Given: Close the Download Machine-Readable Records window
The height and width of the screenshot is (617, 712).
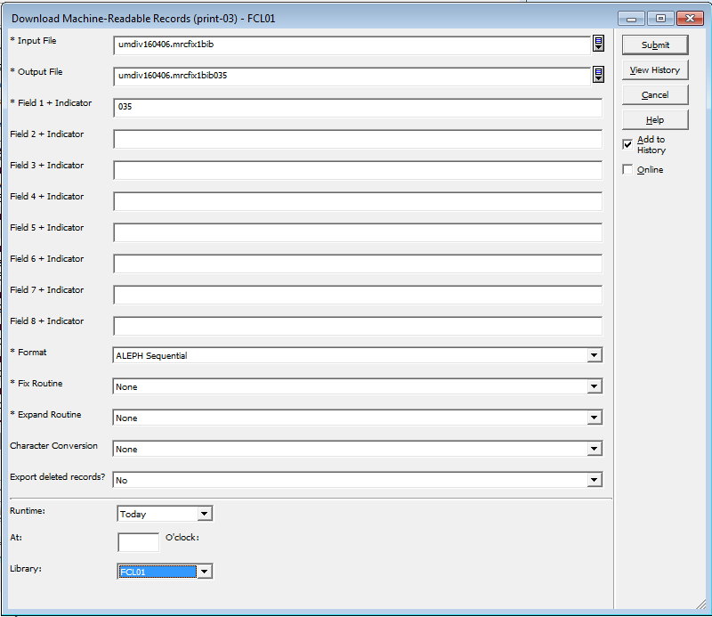Looking at the screenshot, I should pos(689,18).
